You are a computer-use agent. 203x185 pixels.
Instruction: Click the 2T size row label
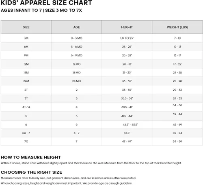[x=26, y=90]
